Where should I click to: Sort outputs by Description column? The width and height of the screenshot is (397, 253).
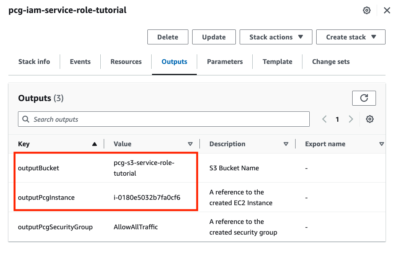(286, 144)
